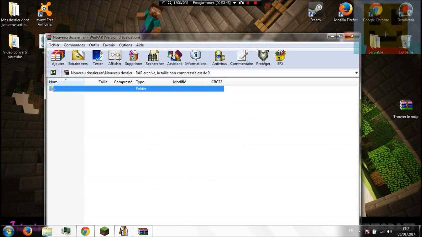422x237 pixels.
Task: Stop recording with red square button
Action: 255,3
